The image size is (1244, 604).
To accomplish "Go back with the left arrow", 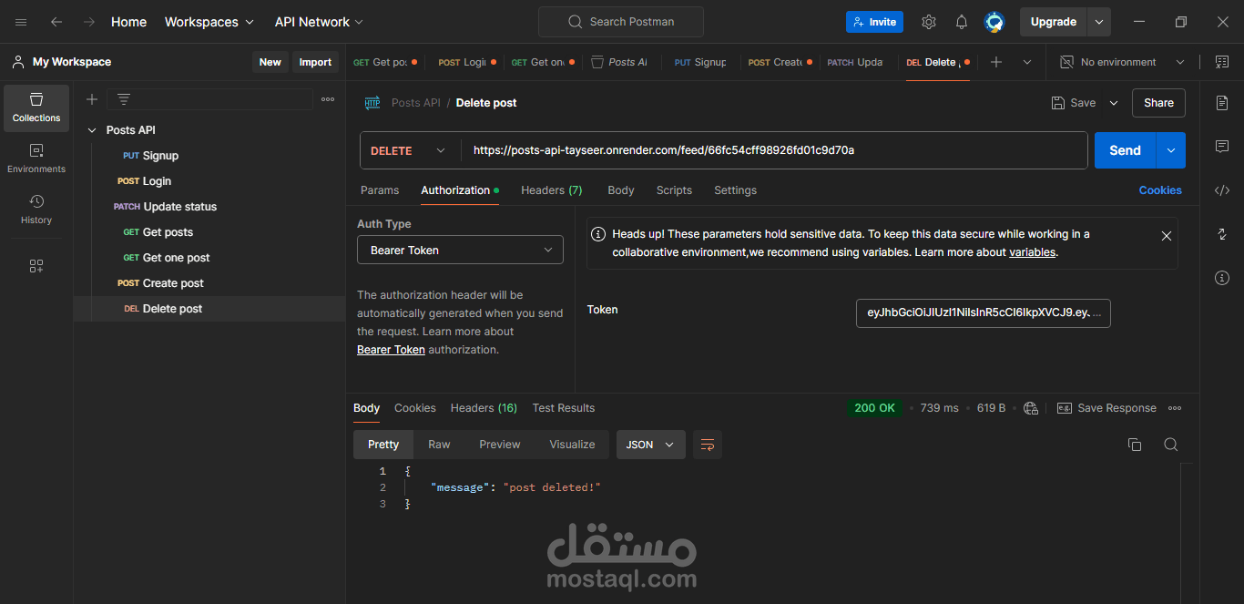I will pos(56,22).
